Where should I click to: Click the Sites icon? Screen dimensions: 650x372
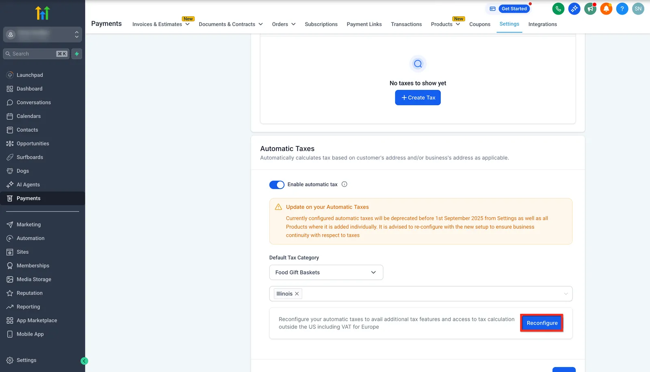point(10,252)
